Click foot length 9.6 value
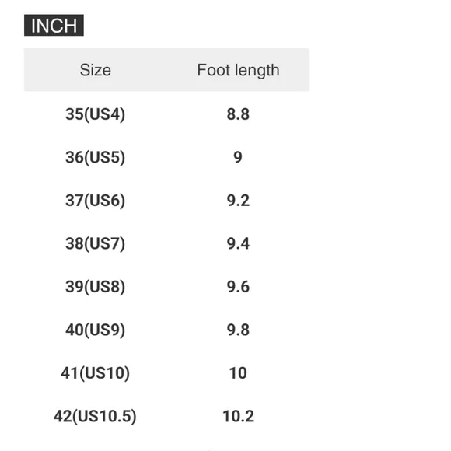Image resolution: width=451 pixels, height=451 pixels. coord(238,287)
